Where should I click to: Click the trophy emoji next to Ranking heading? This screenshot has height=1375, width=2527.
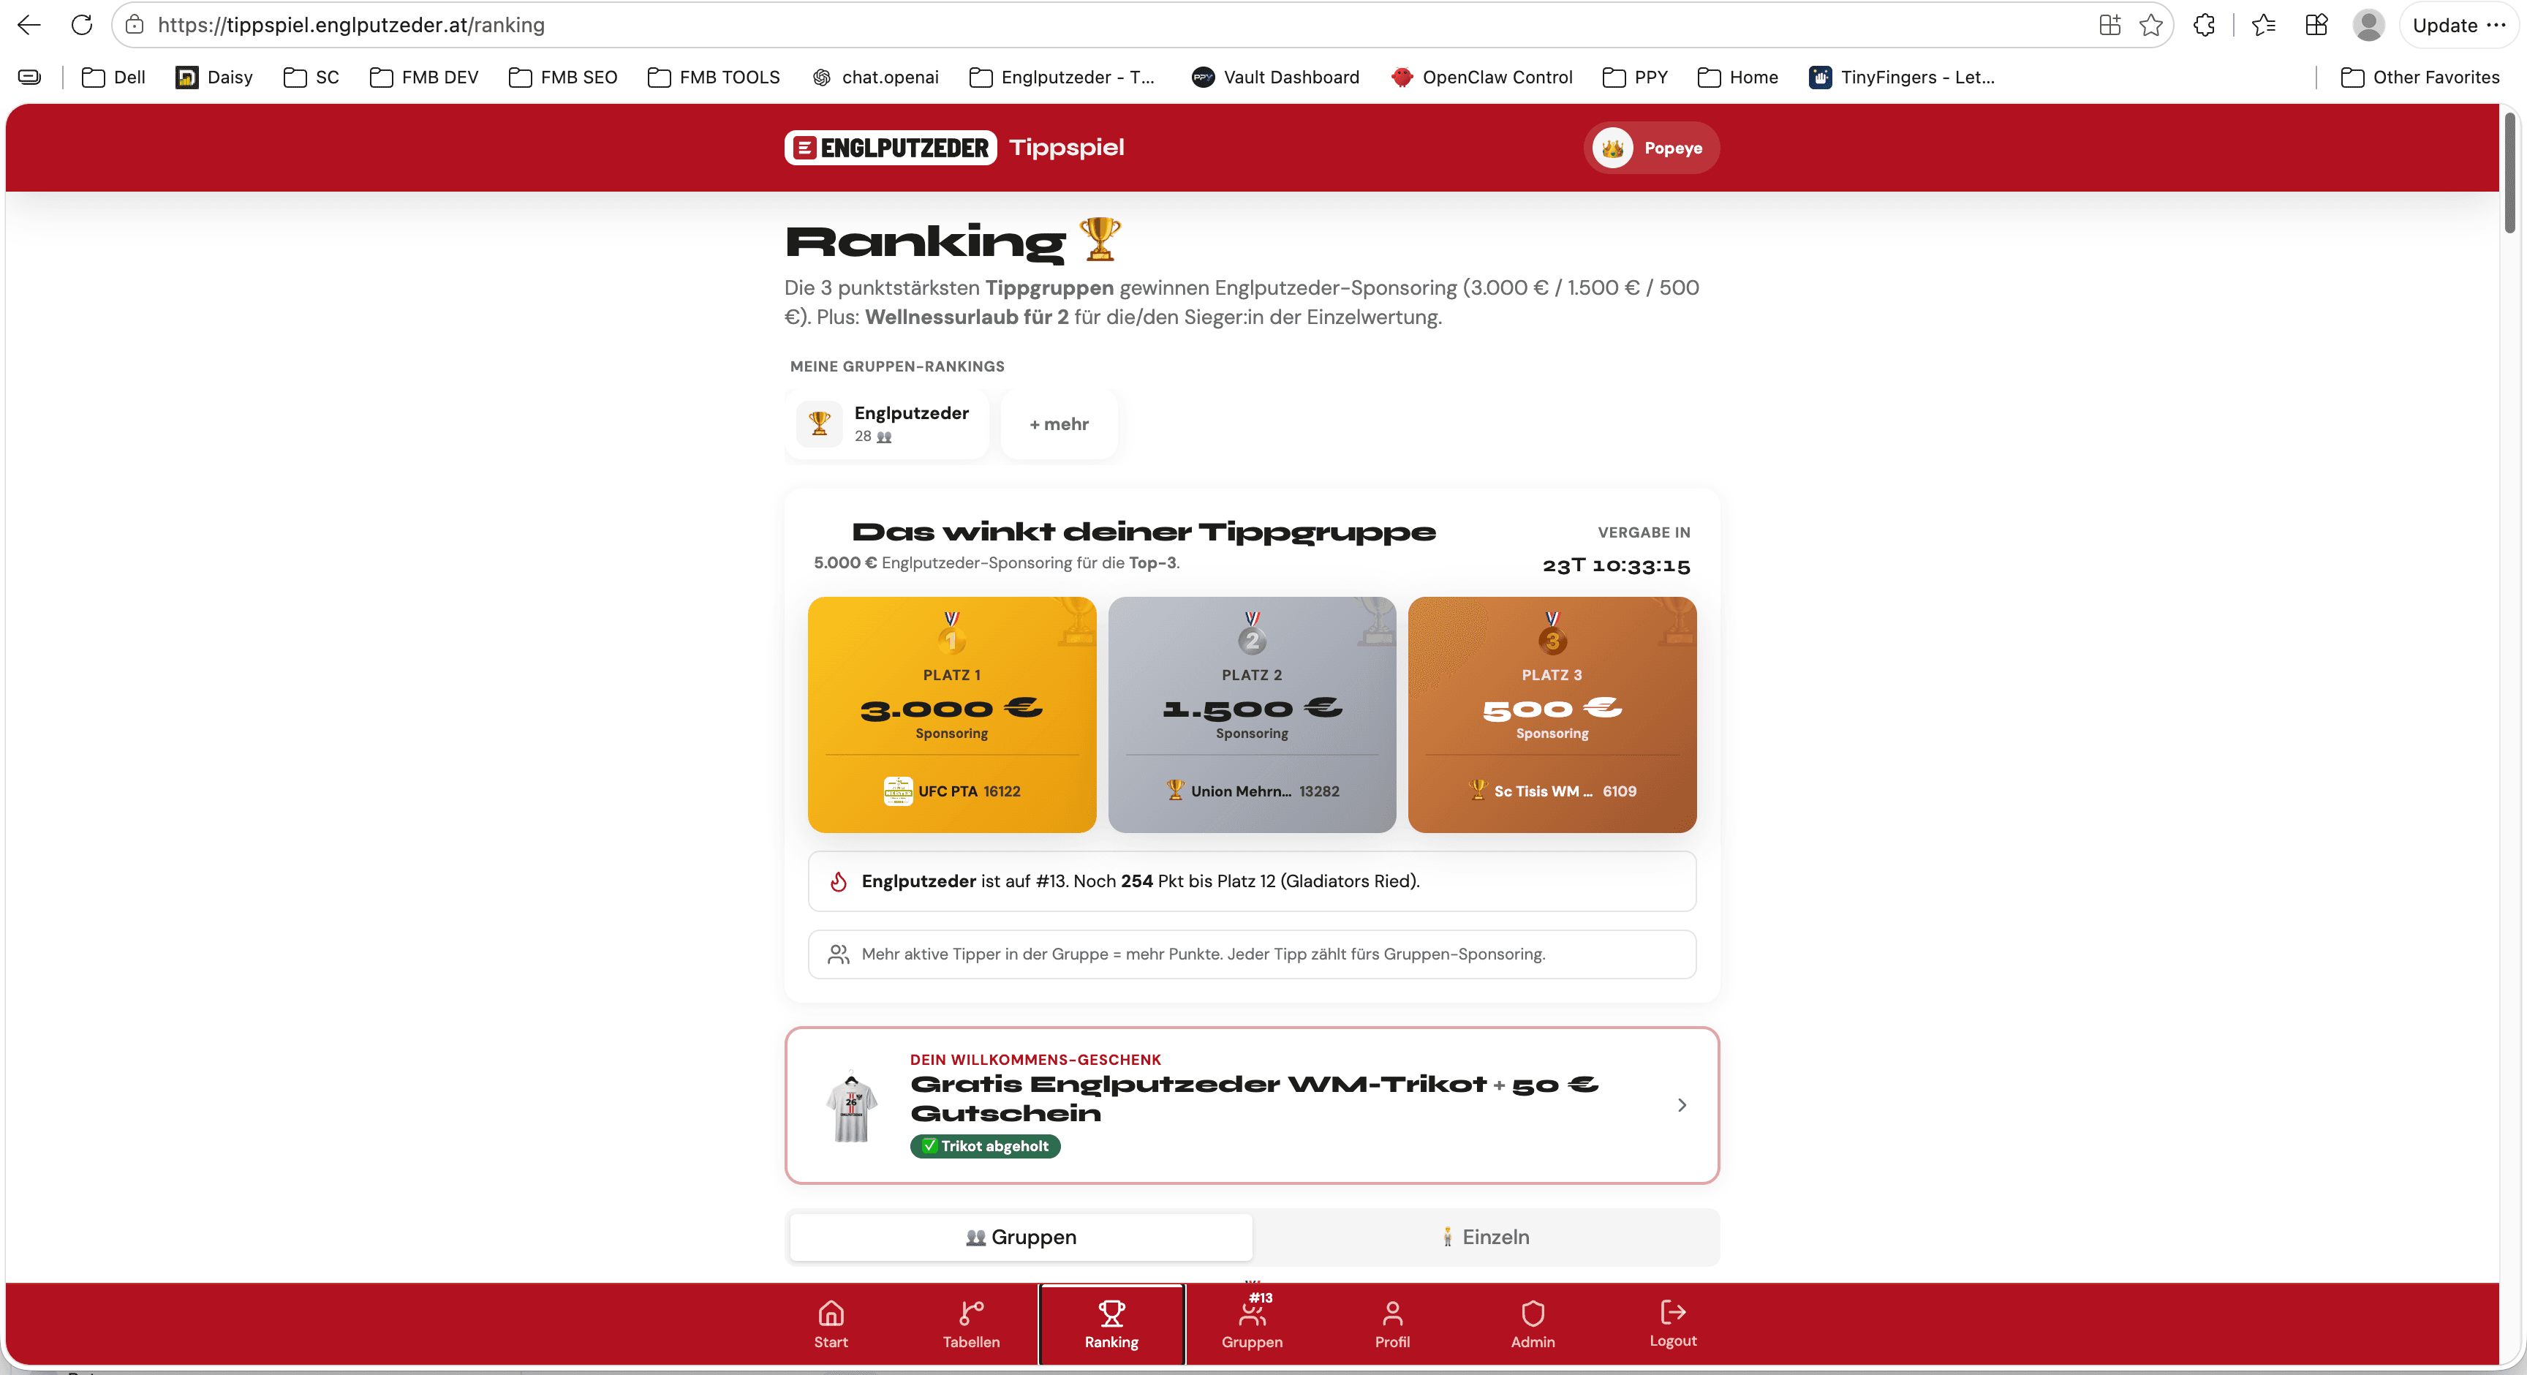point(1100,239)
